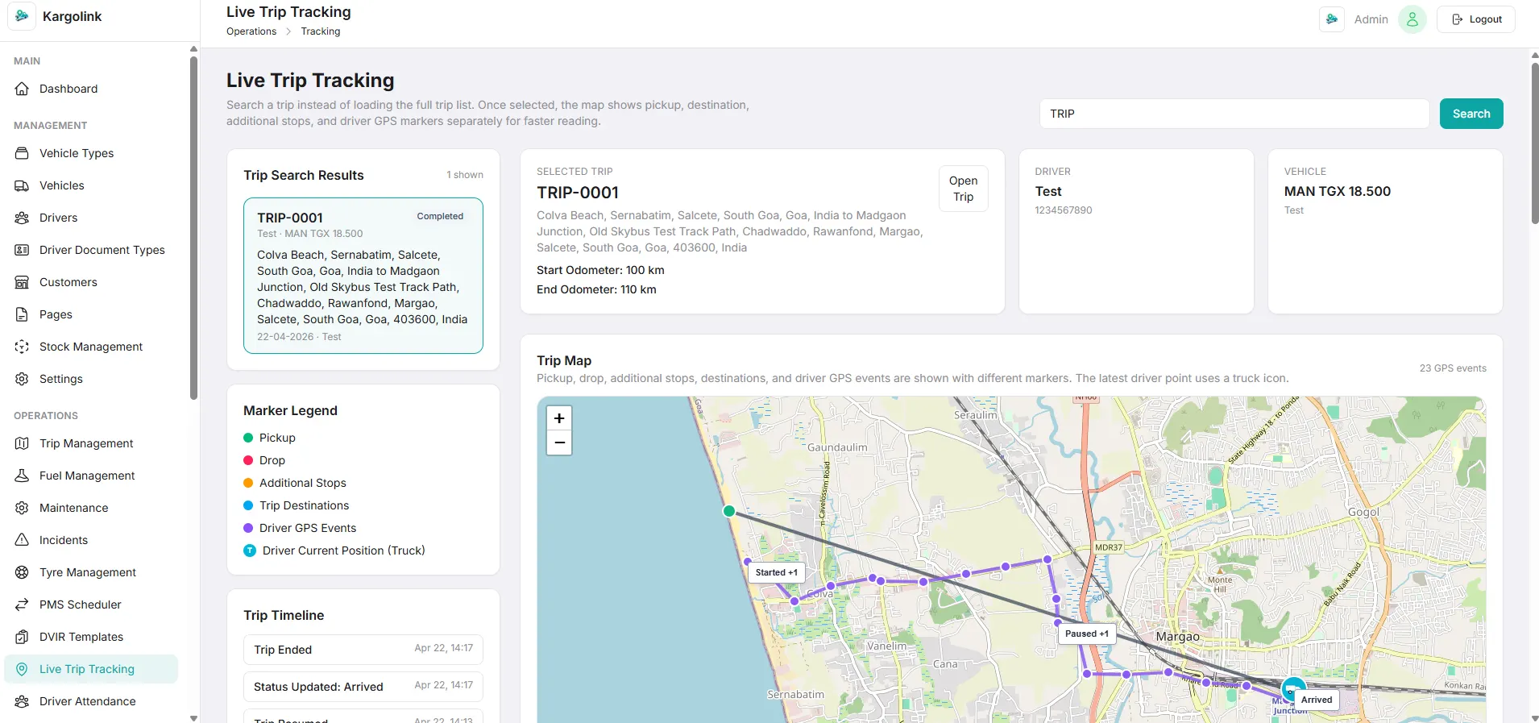Click the 'Arrived' map label
1539x723 pixels.
(1317, 700)
